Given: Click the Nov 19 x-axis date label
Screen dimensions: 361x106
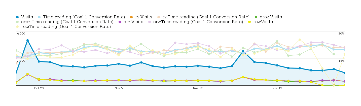Looking at the screenshot, I should 277,88.
